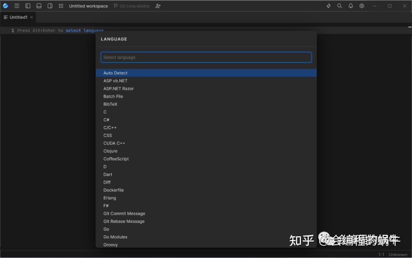Viewport: 412px width, 258px height.
Task: Select Auto Detect from the language list
Action: point(115,73)
